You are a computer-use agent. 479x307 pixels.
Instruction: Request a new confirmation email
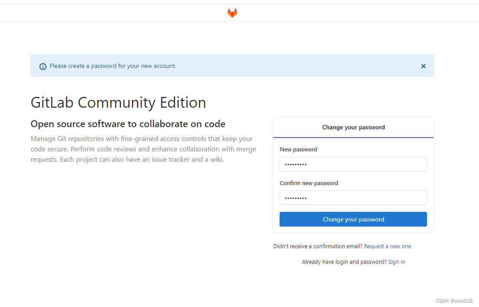click(388, 246)
